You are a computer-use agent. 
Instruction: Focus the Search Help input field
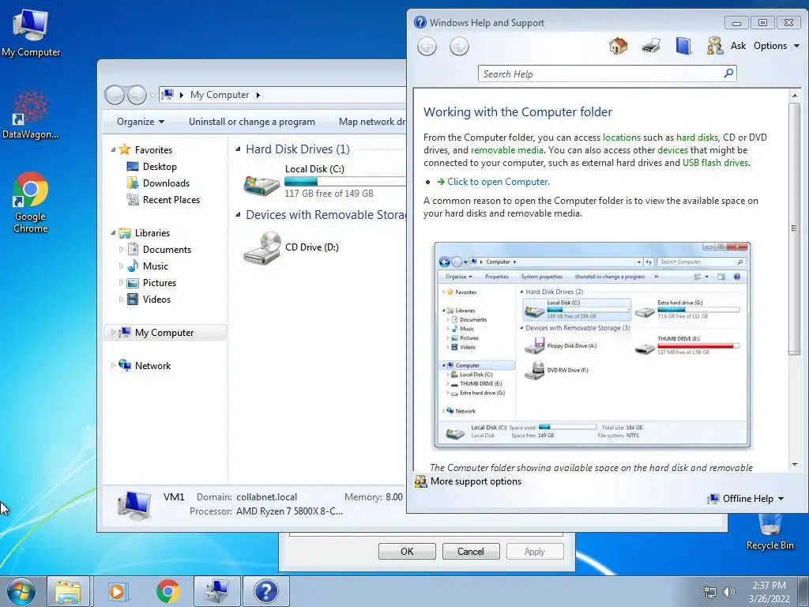point(601,74)
